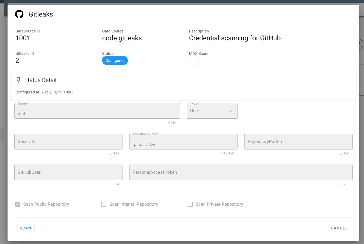Screen dimensions: 364x244
Task: Click the GitHubUser input field
Action: 68,172
